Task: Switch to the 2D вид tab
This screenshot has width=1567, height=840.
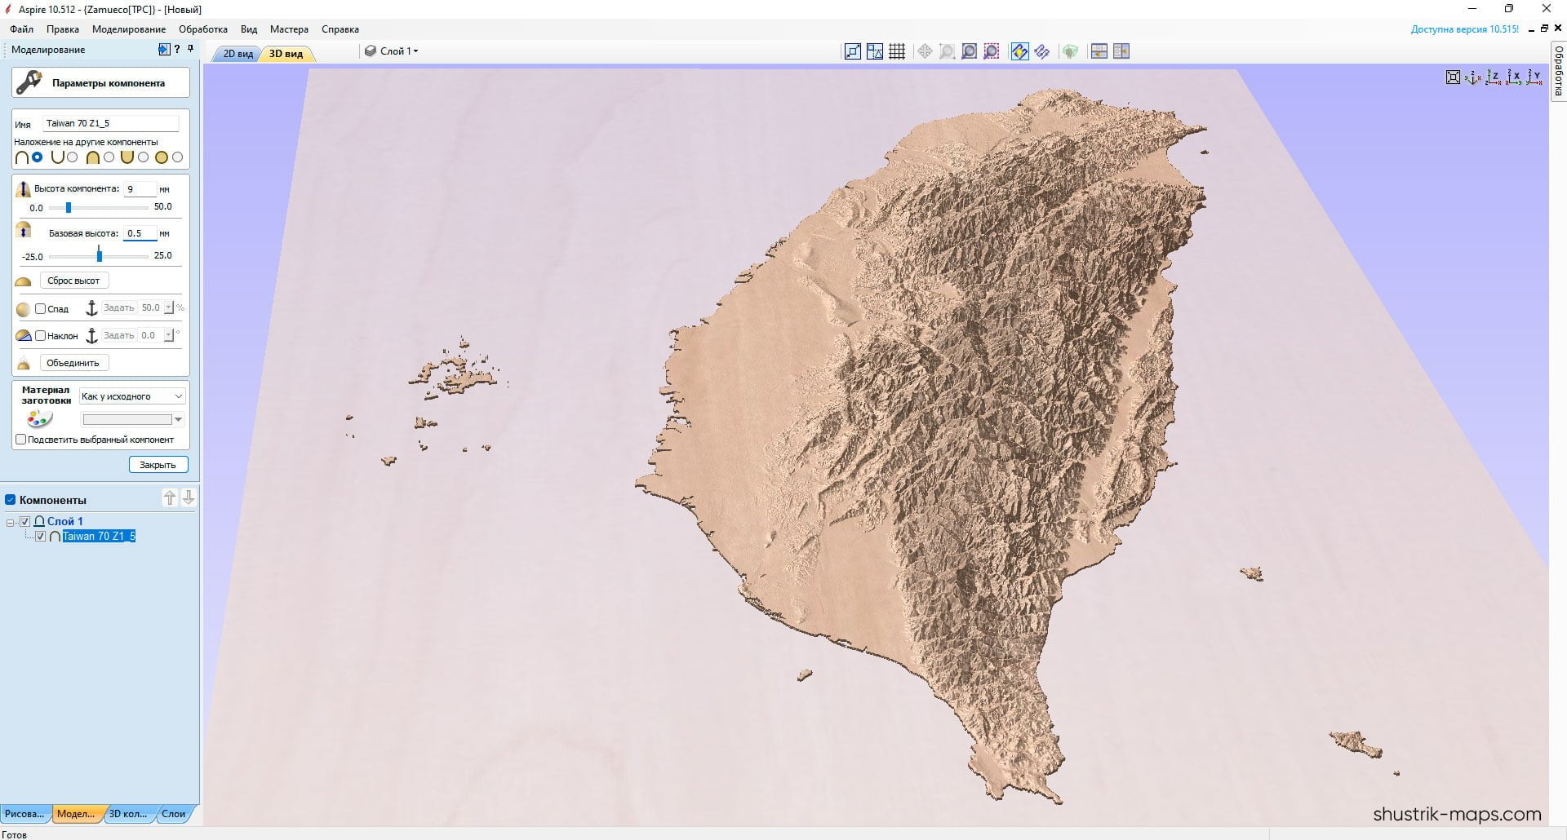Action: [x=238, y=54]
